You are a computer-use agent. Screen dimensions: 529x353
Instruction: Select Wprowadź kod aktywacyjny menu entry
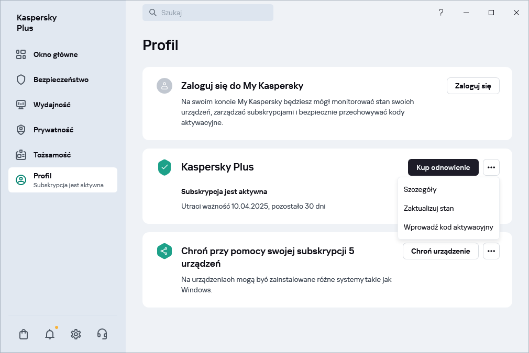tap(448, 227)
